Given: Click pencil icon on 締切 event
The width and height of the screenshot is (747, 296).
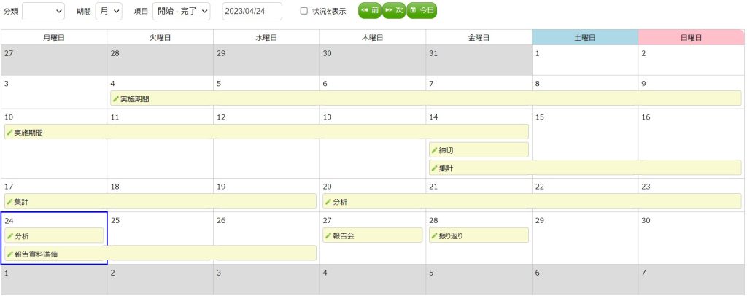Looking at the screenshot, I should coord(434,150).
